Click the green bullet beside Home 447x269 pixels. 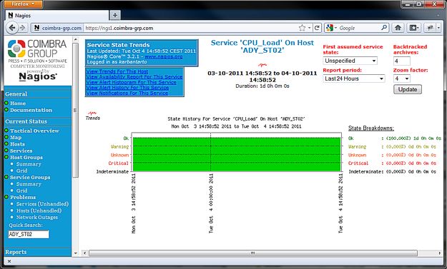(x=6, y=103)
